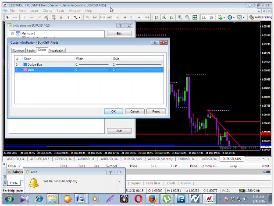This screenshot has height=206, width=274.
Task: Open the Charts menu
Action: coord(47,10)
